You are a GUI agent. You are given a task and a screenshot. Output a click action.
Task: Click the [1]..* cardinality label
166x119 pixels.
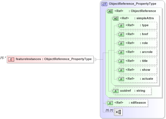(x=3, y=58)
